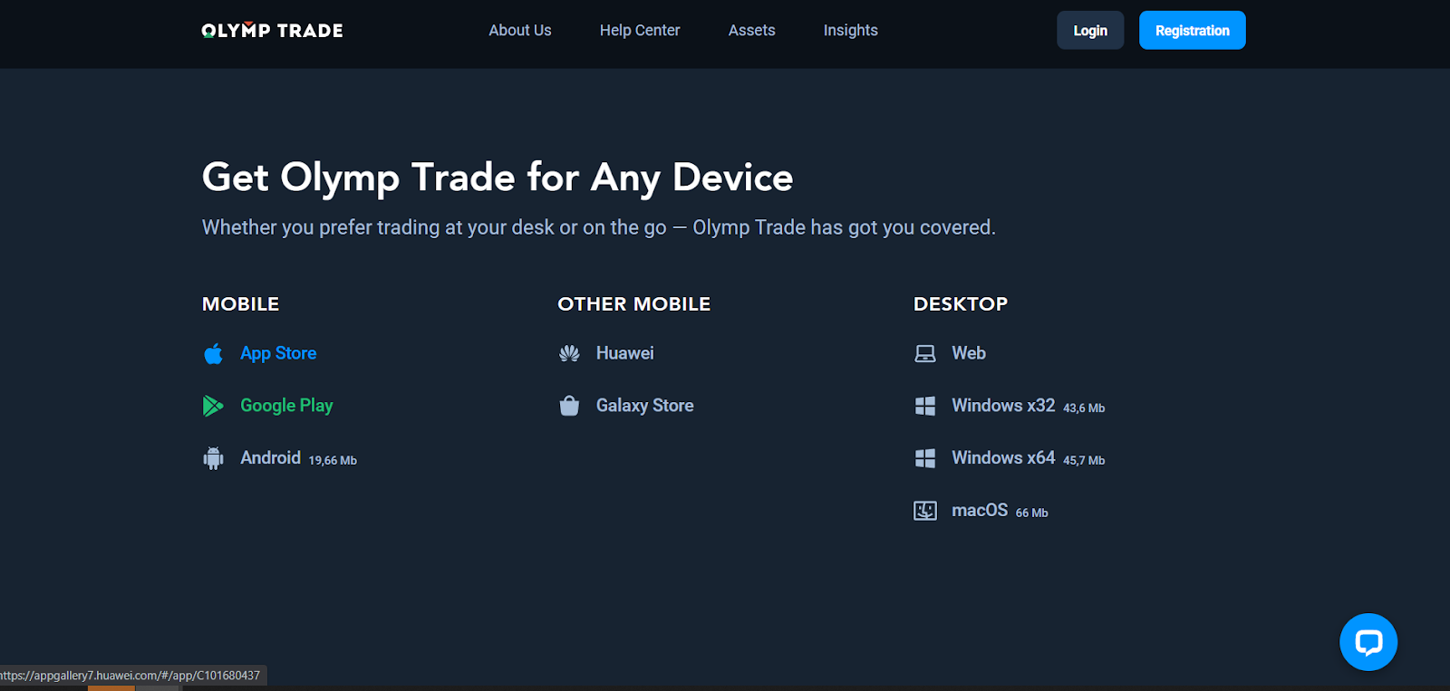Open the live chat support bubble
1450x691 pixels.
(1368, 642)
